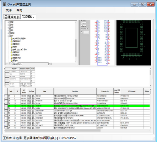157x142 pixels.
Task: Switch to the Query tab
Action: [x=20, y=64]
